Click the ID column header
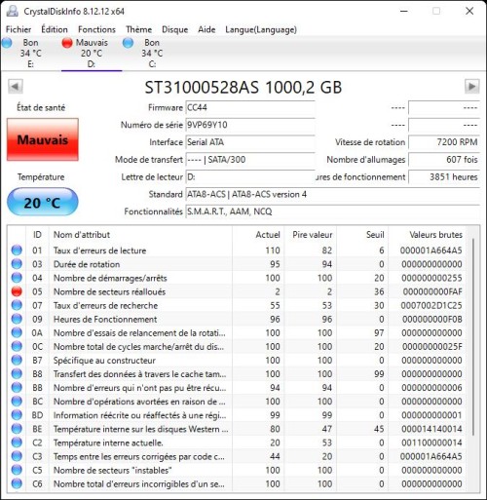The image size is (487, 500). tap(37, 235)
